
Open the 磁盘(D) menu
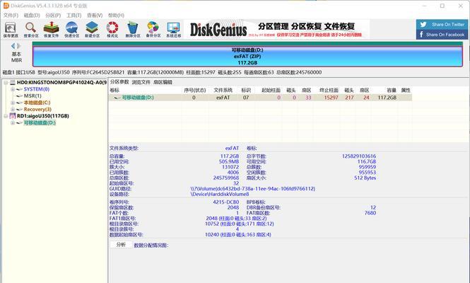tap(32, 16)
